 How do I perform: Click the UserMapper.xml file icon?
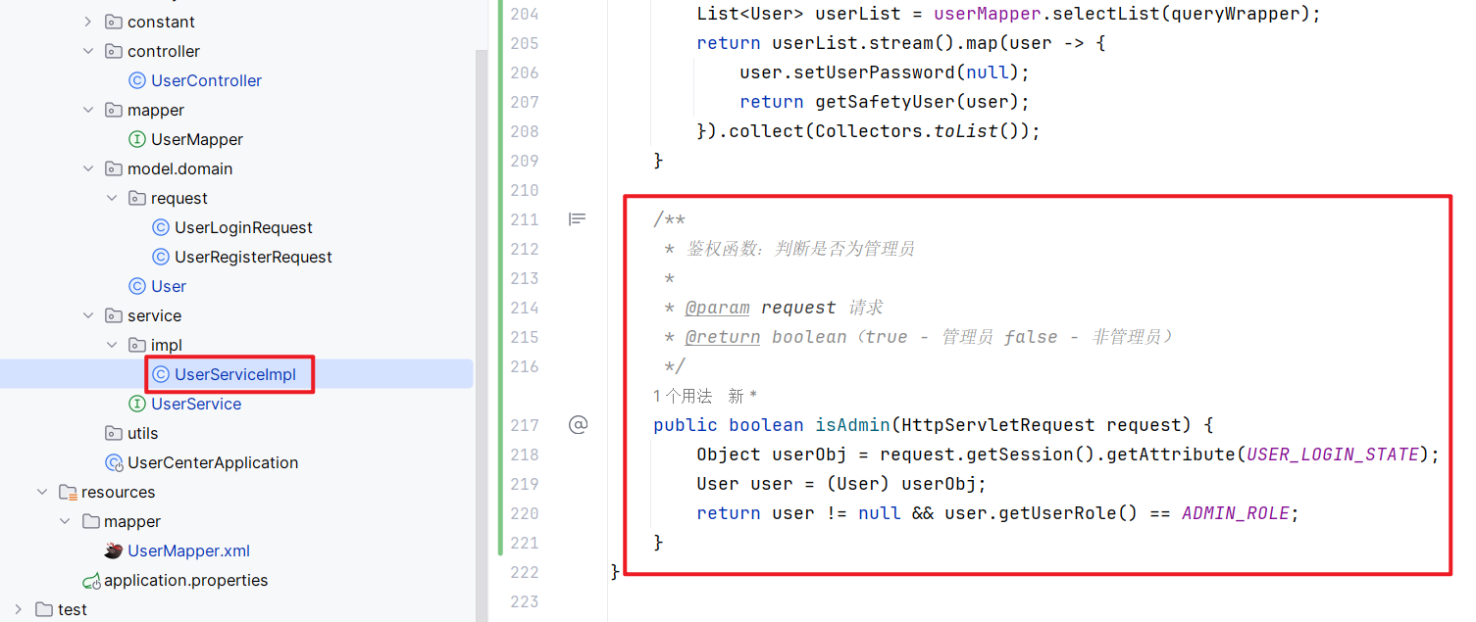114,550
